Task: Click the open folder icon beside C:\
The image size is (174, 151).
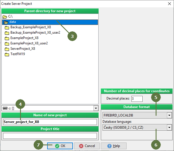Action: (x=5, y=17)
